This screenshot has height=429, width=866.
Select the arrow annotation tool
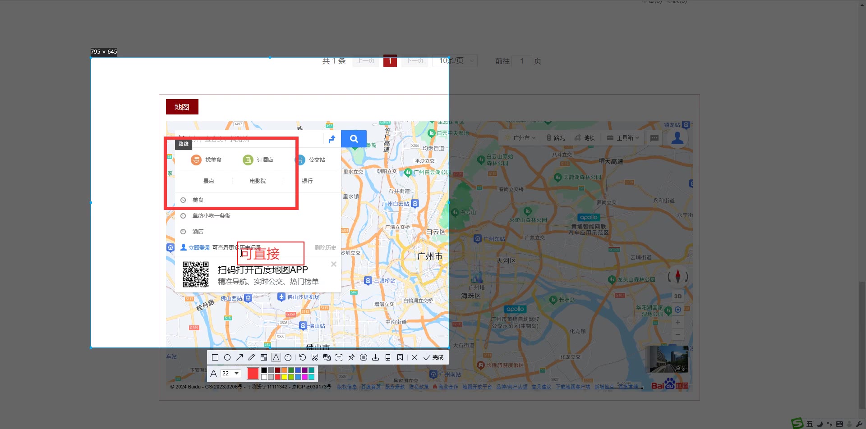tap(240, 357)
